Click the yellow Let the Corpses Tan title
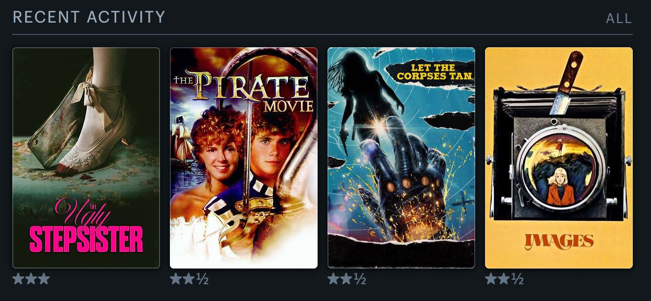Viewport: 651px width, 301px height. (x=434, y=72)
